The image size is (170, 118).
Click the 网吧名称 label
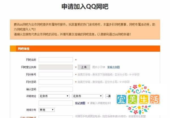click(x=31, y=60)
